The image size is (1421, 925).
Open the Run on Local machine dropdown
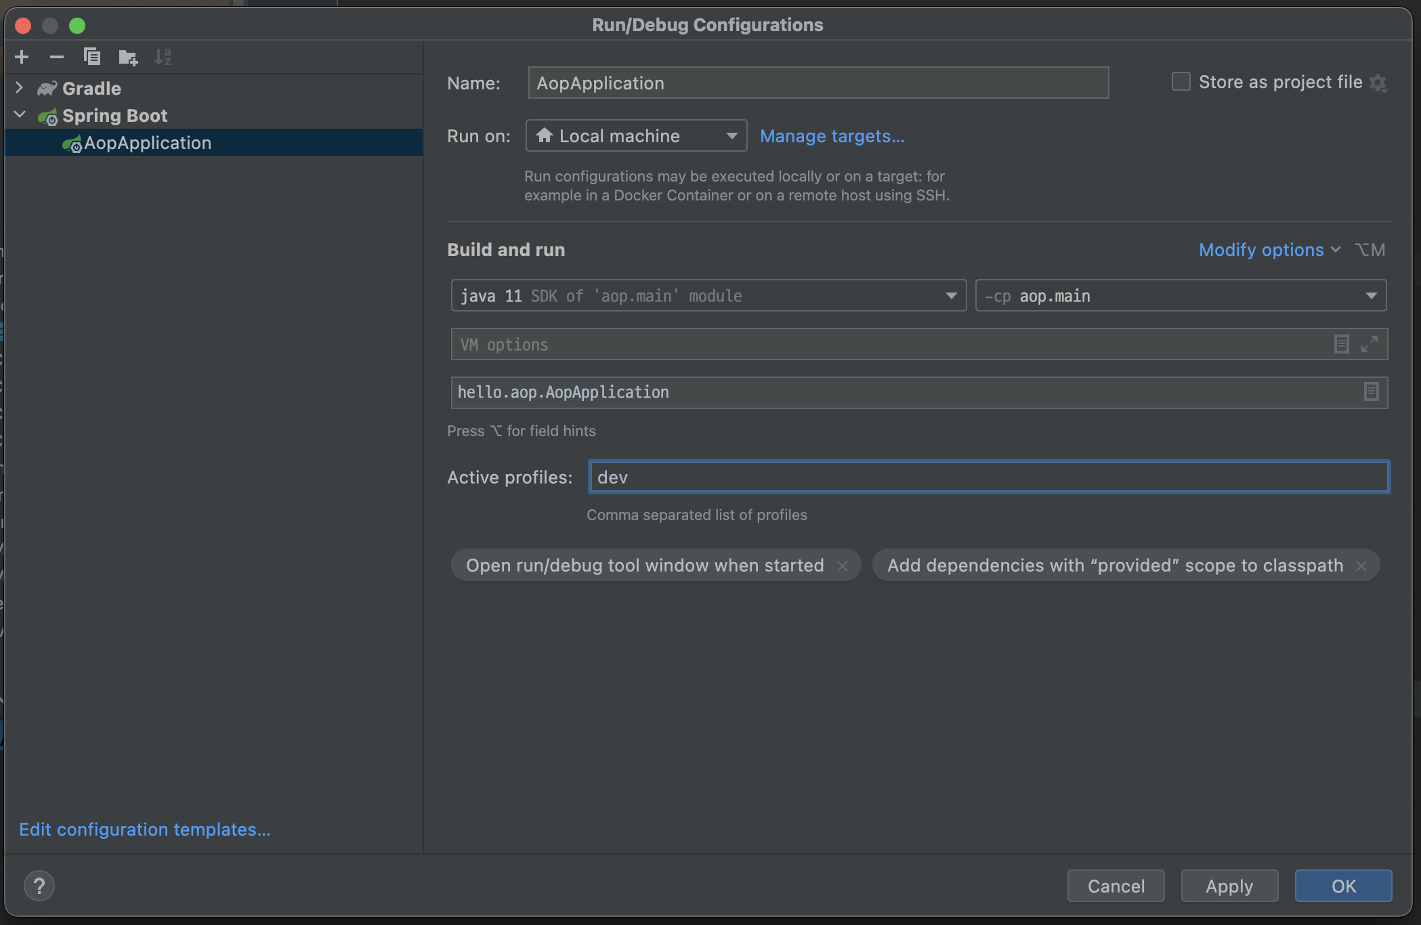tap(636, 136)
